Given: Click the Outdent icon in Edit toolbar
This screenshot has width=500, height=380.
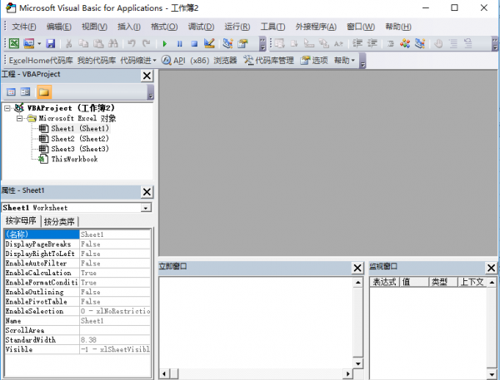Looking at the screenshot, I should pos(372,43).
